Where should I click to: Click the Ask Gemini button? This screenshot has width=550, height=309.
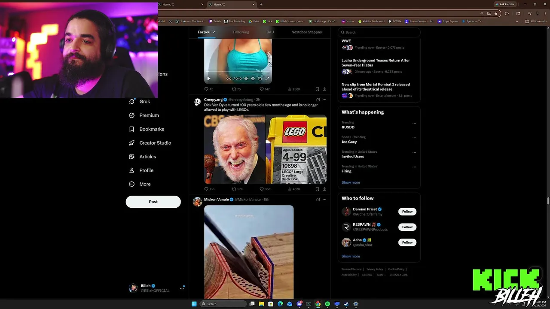(x=505, y=4)
